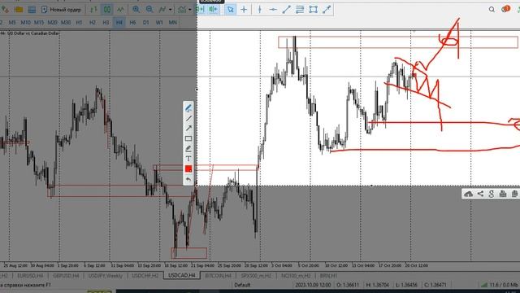Image resolution: width=520 pixels, height=293 pixels.
Task: Copy the screenshot to clipboard
Action: pos(514,194)
